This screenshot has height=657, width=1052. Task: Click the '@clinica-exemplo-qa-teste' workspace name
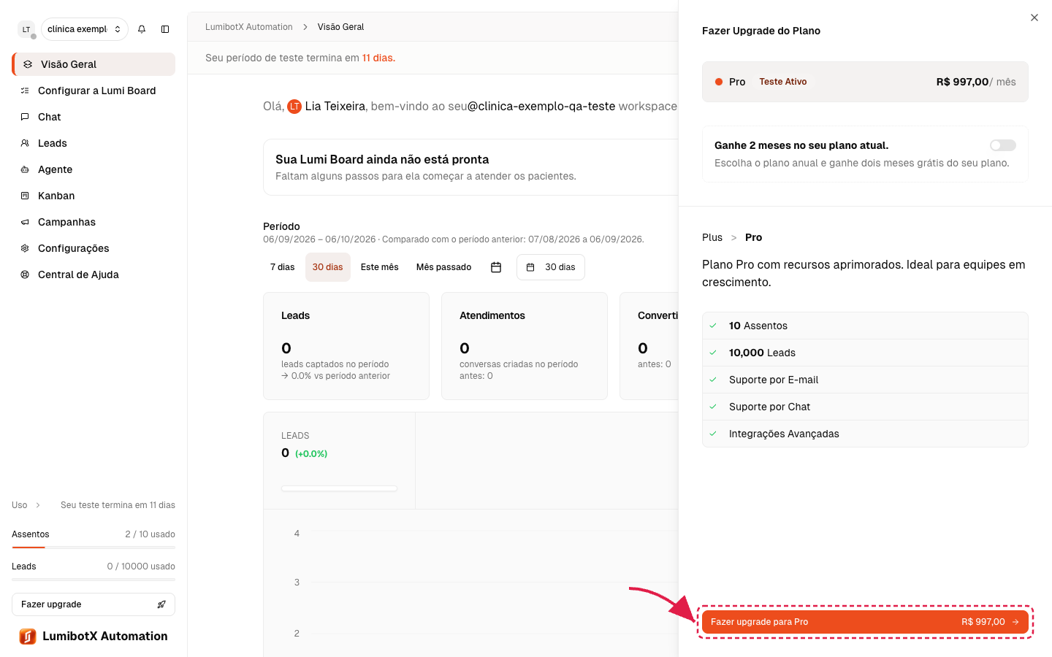(x=541, y=106)
